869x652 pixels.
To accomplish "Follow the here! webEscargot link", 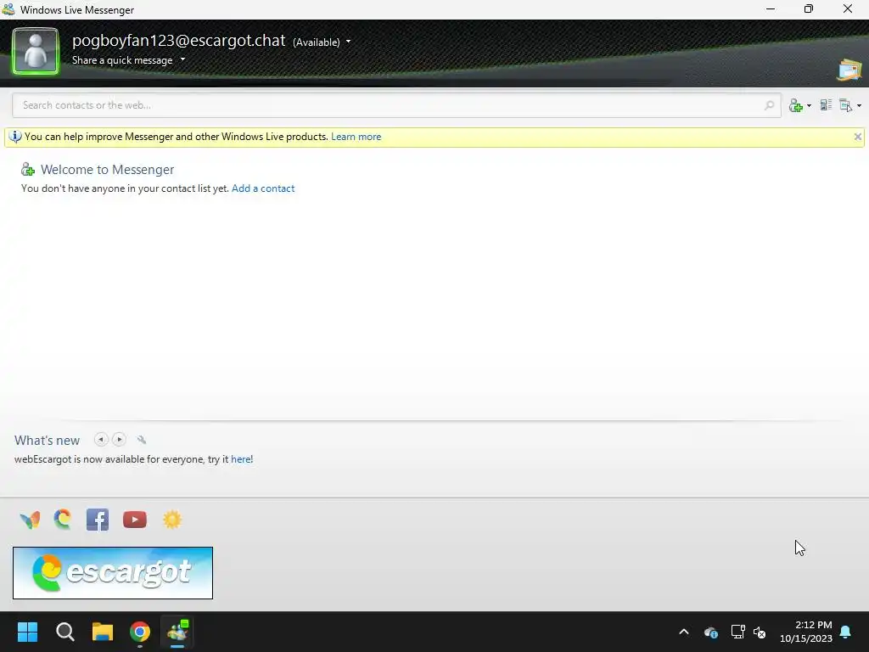I will 242,459.
